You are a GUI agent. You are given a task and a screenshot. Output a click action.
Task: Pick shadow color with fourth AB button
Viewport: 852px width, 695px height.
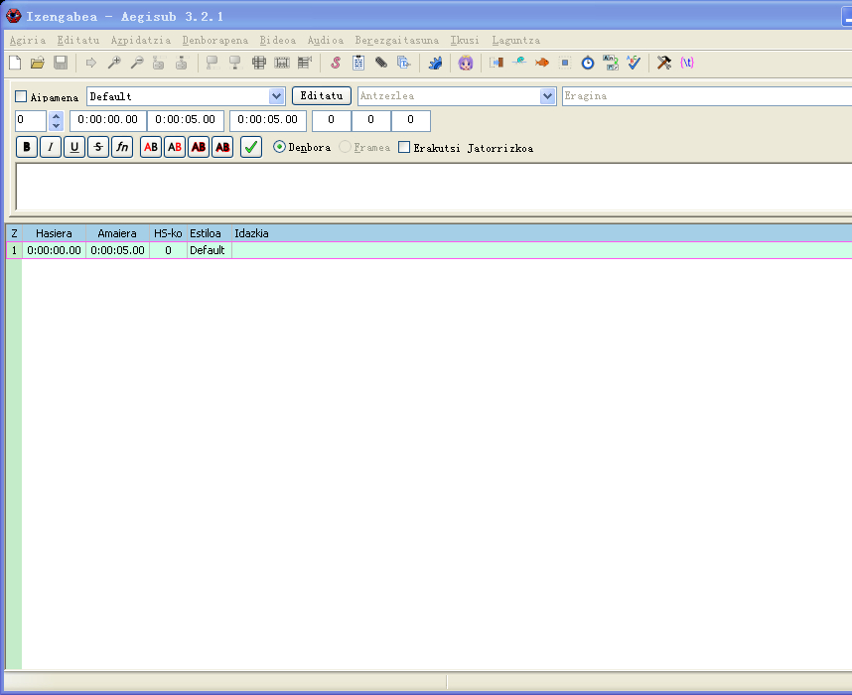click(x=222, y=147)
